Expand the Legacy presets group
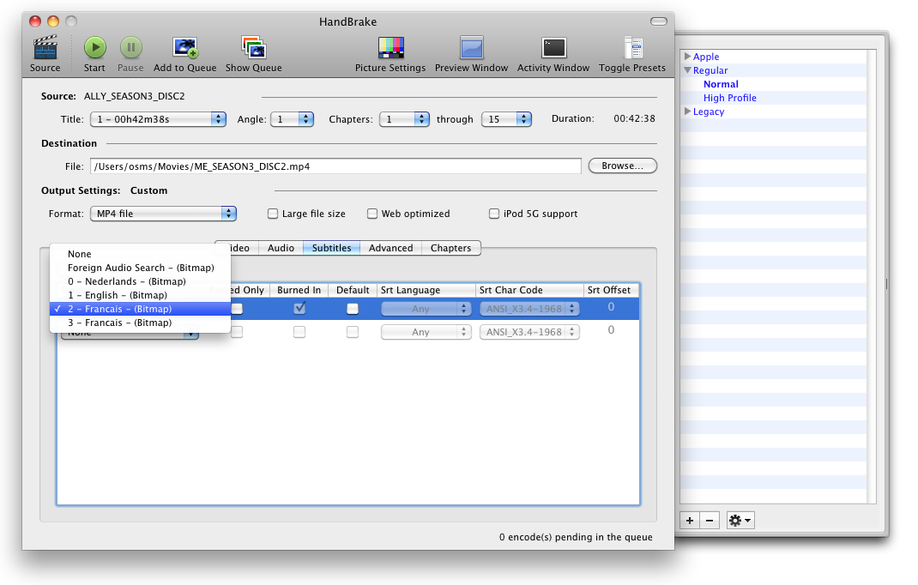 [x=688, y=112]
